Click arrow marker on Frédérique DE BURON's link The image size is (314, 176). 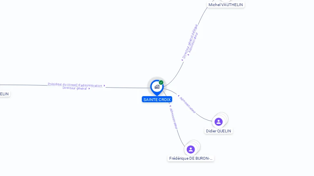(170, 106)
